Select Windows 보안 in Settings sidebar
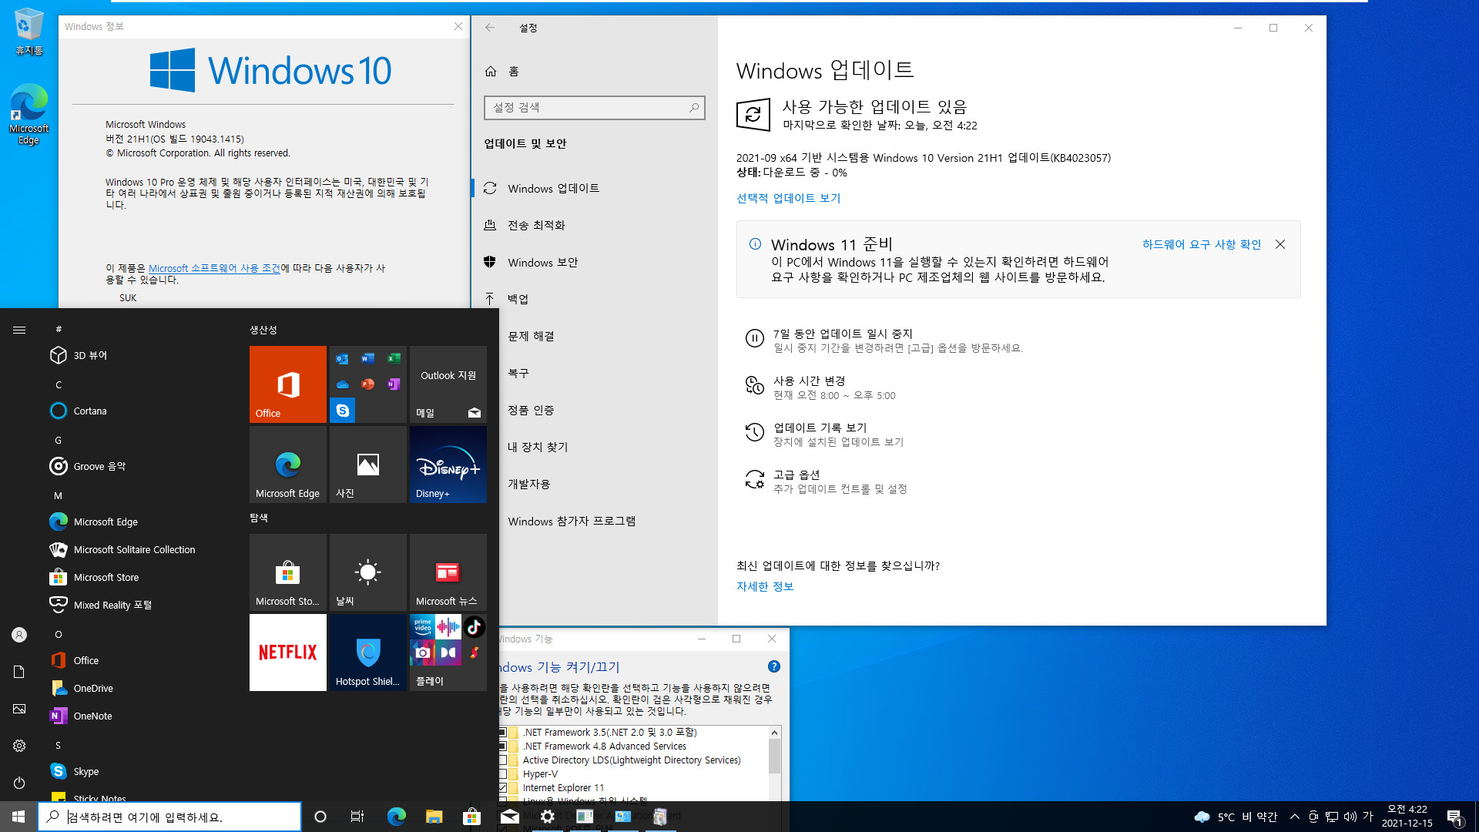 595,262
